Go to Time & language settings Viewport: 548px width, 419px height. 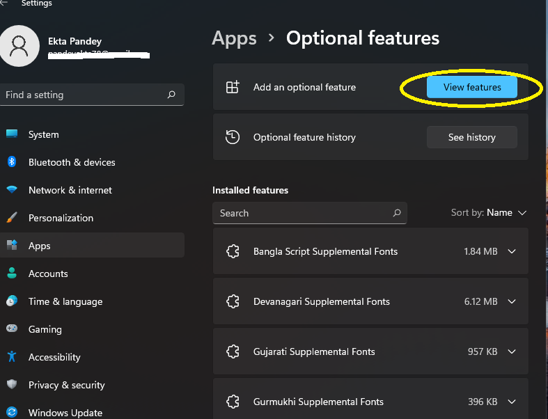(x=65, y=301)
